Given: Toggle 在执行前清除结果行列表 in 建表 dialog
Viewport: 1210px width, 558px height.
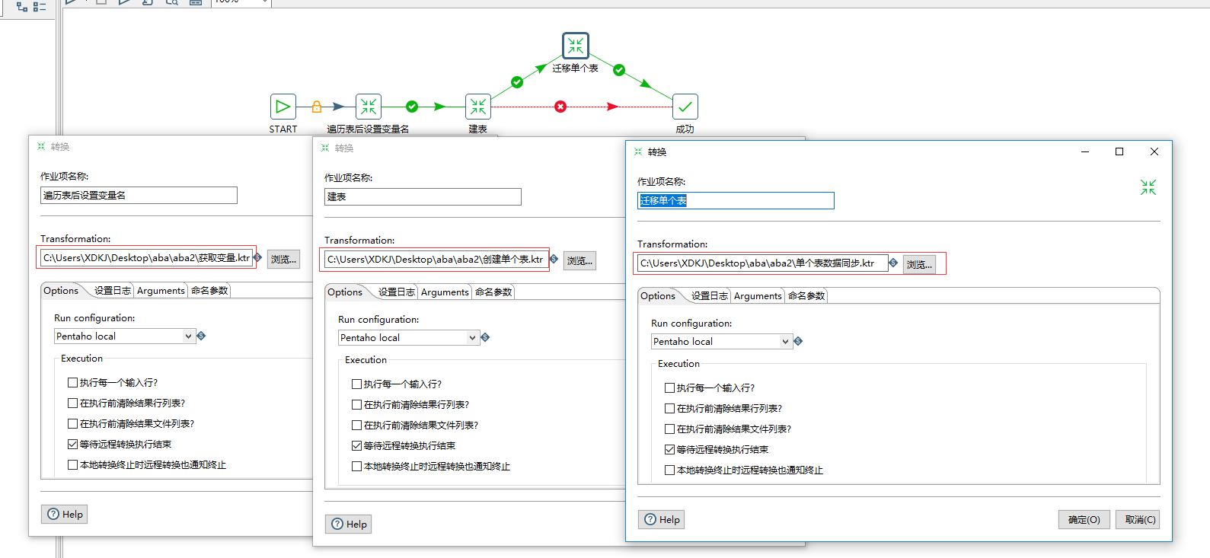Looking at the screenshot, I should tap(356, 404).
